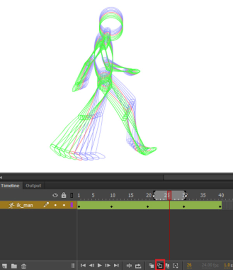
Task: Click the pencil icon on ik_man layer
Action: pyautogui.click(x=46, y=205)
